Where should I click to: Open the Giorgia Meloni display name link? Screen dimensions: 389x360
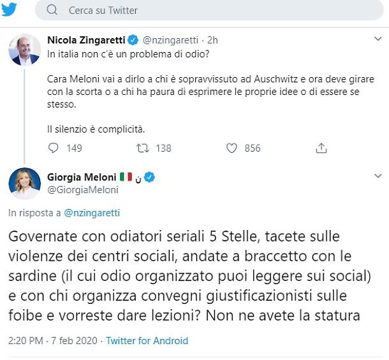(x=82, y=176)
